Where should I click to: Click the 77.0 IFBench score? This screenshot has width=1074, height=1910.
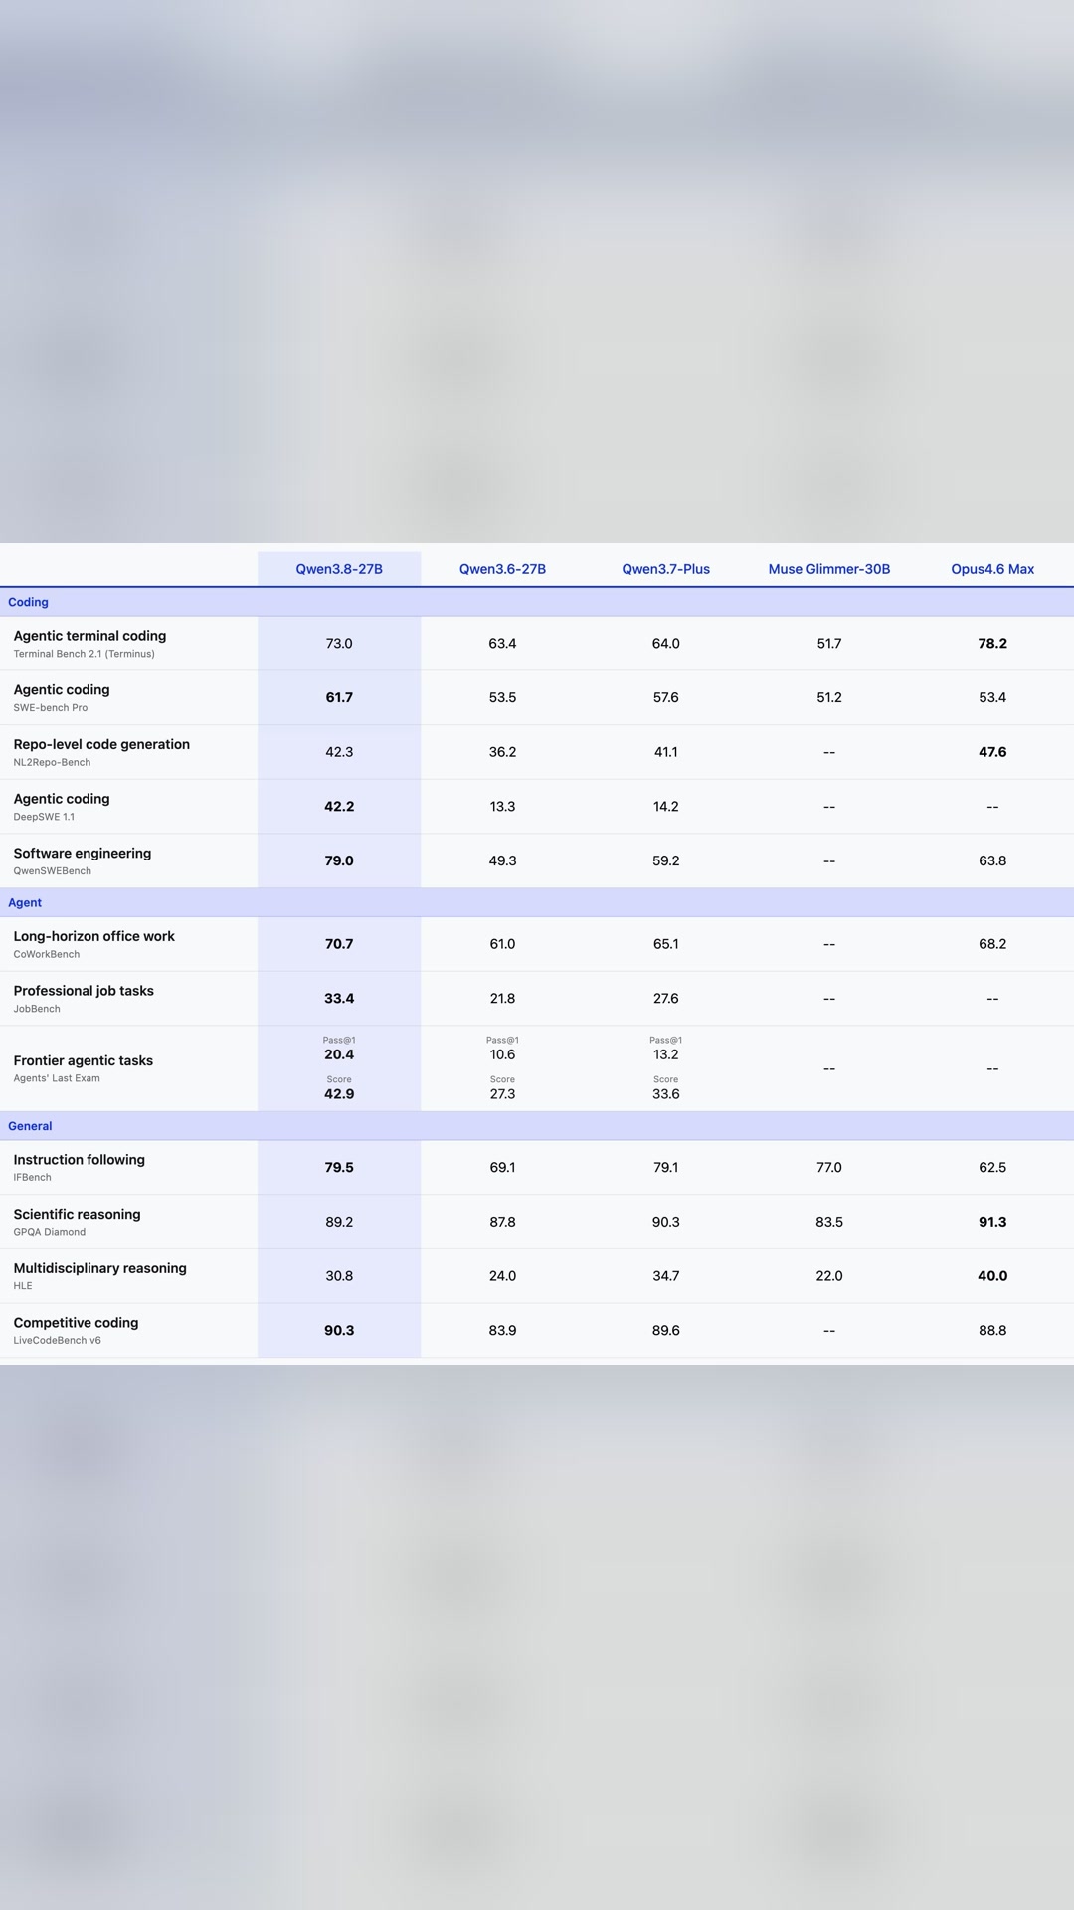(829, 1168)
